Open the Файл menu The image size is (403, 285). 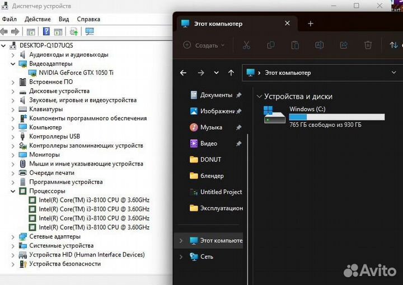(10, 19)
